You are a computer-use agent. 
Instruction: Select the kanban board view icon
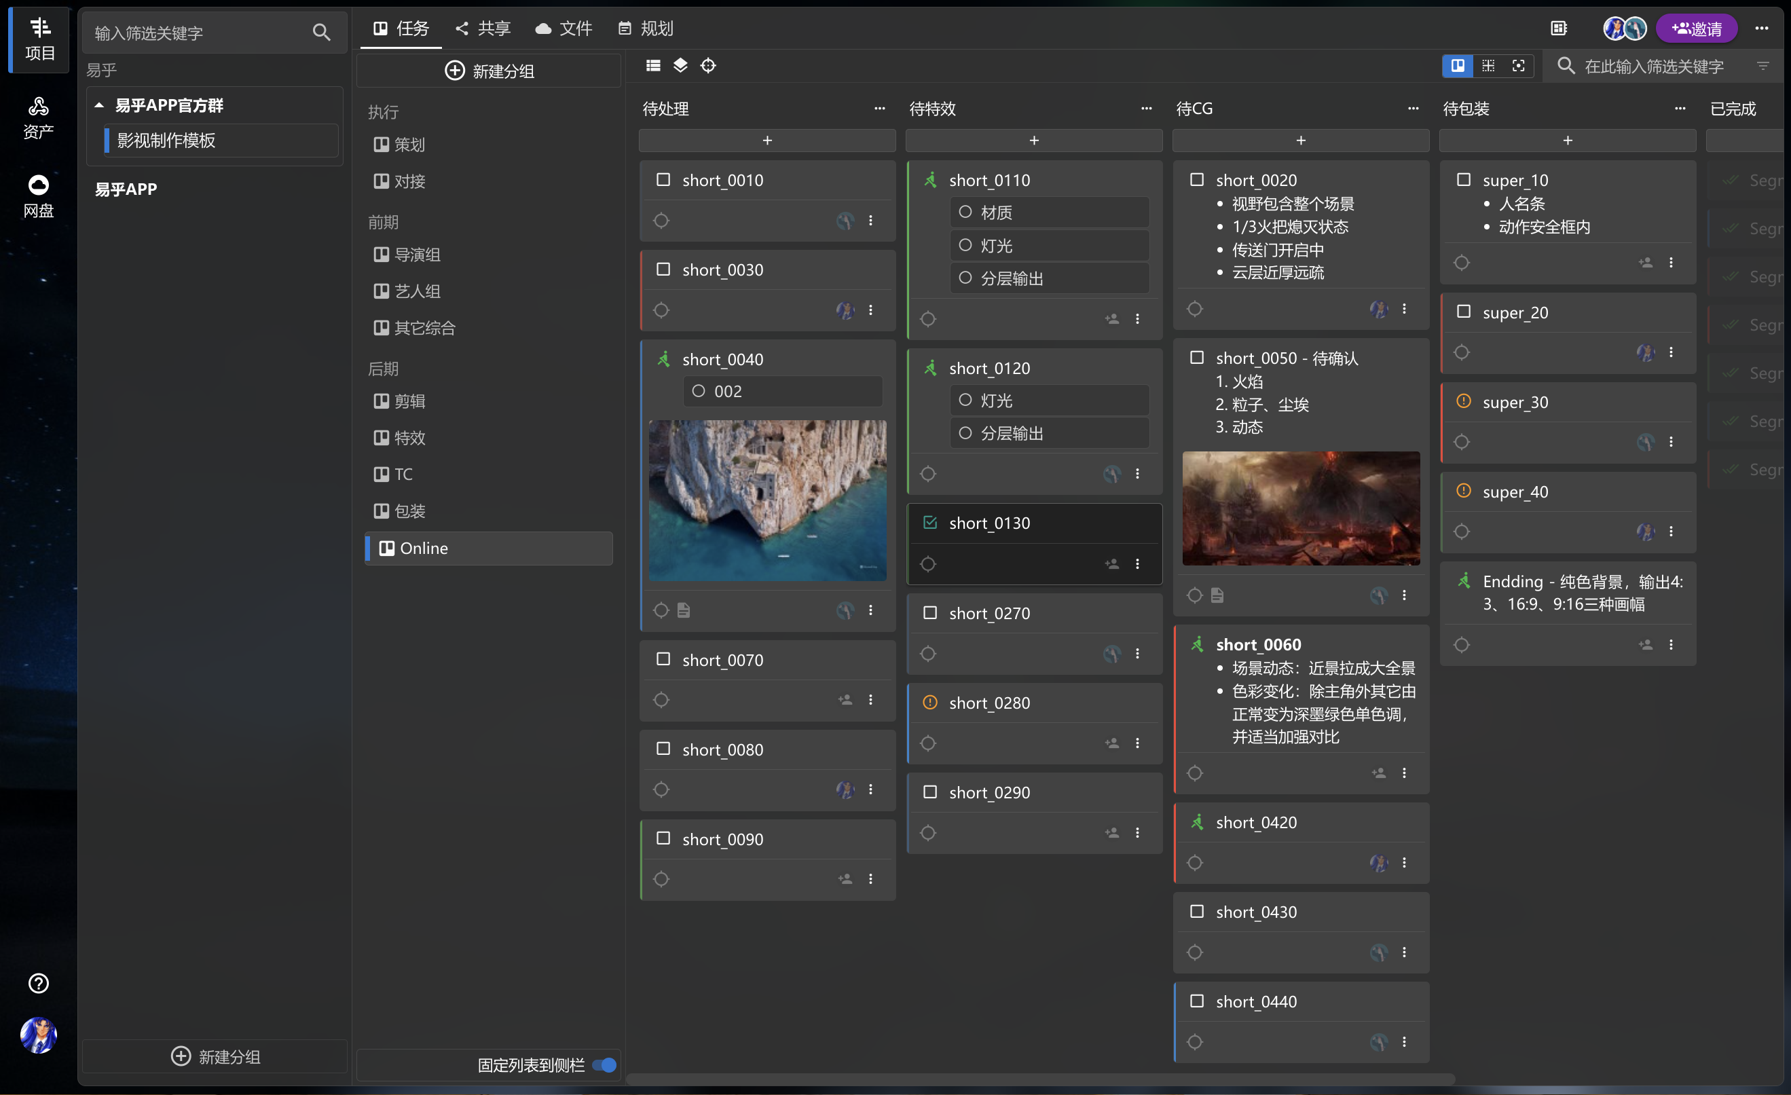(1458, 66)
